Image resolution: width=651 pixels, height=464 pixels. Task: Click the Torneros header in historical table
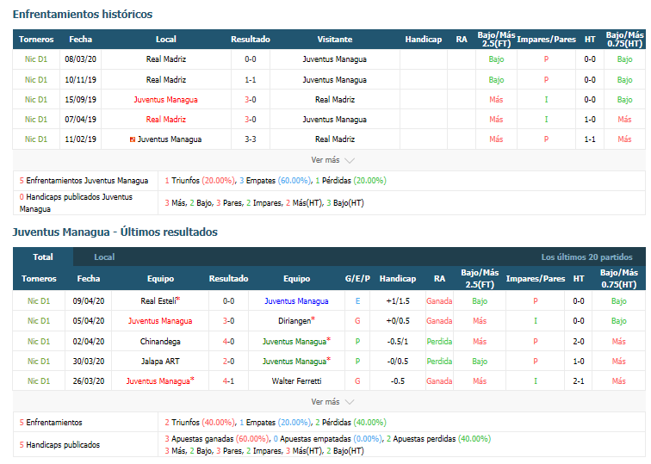tap(36, 40)
